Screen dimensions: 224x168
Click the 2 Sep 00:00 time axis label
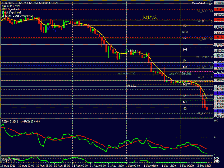[x=187, y=166]
